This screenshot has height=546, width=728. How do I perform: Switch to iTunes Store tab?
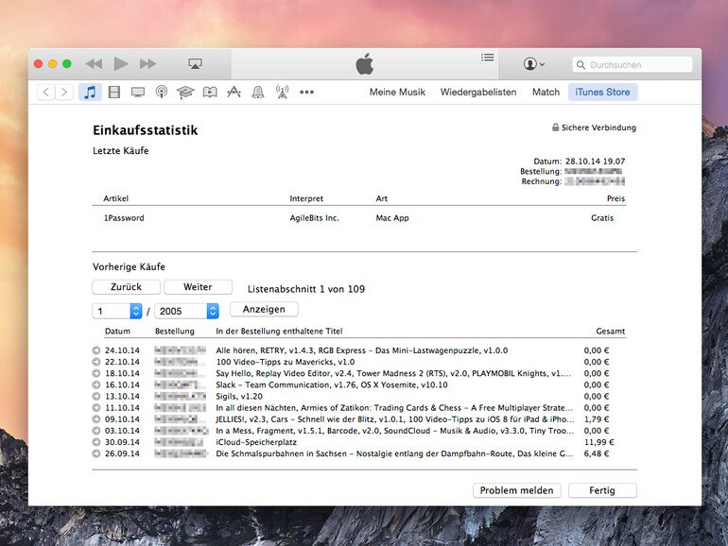(x=602, y=92)
